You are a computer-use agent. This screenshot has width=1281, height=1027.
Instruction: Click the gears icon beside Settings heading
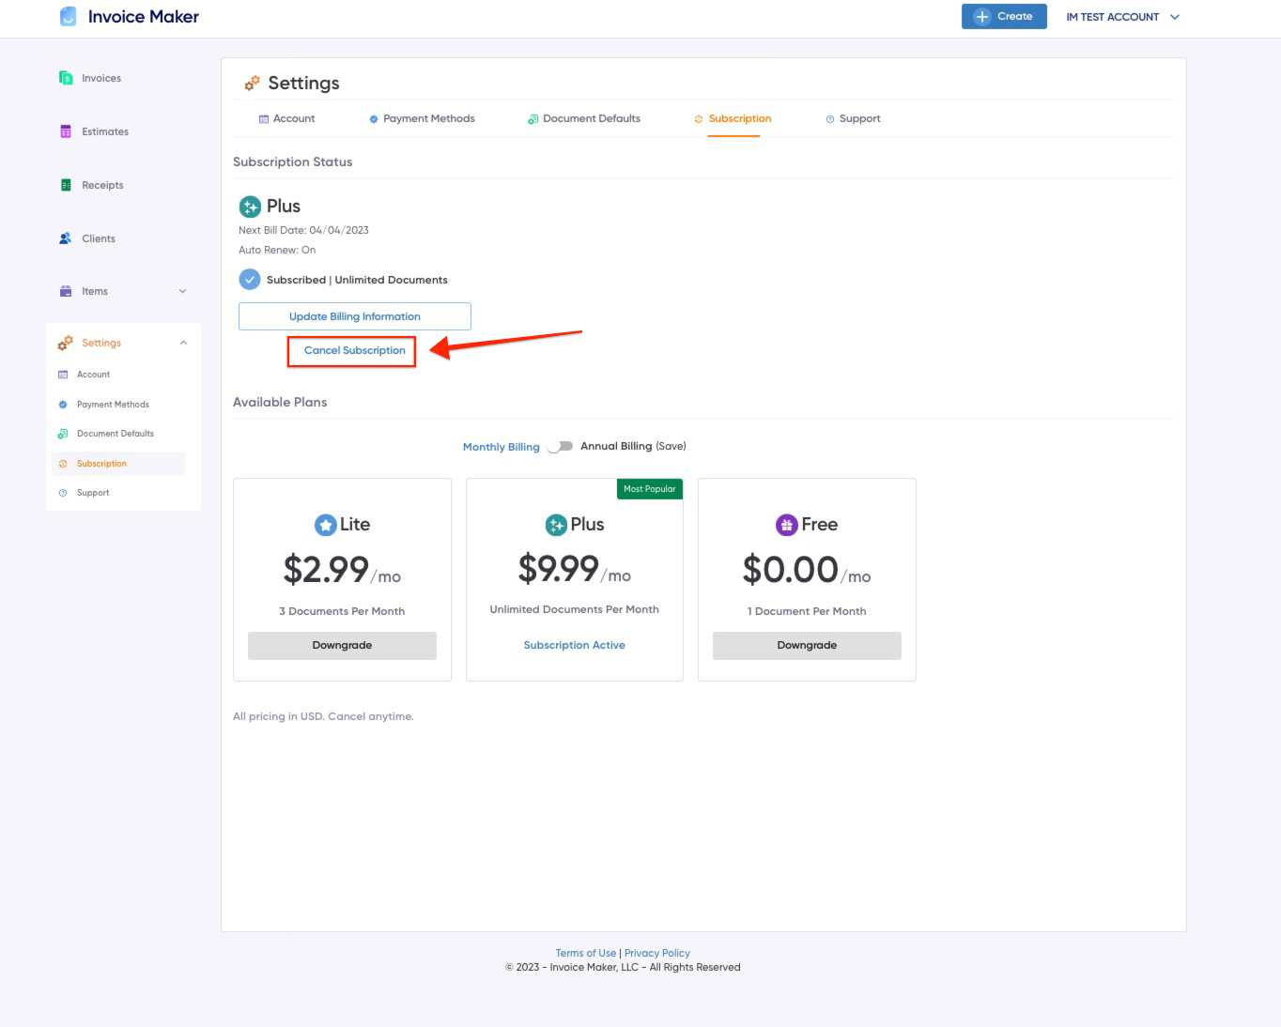[x=252, y=84]
